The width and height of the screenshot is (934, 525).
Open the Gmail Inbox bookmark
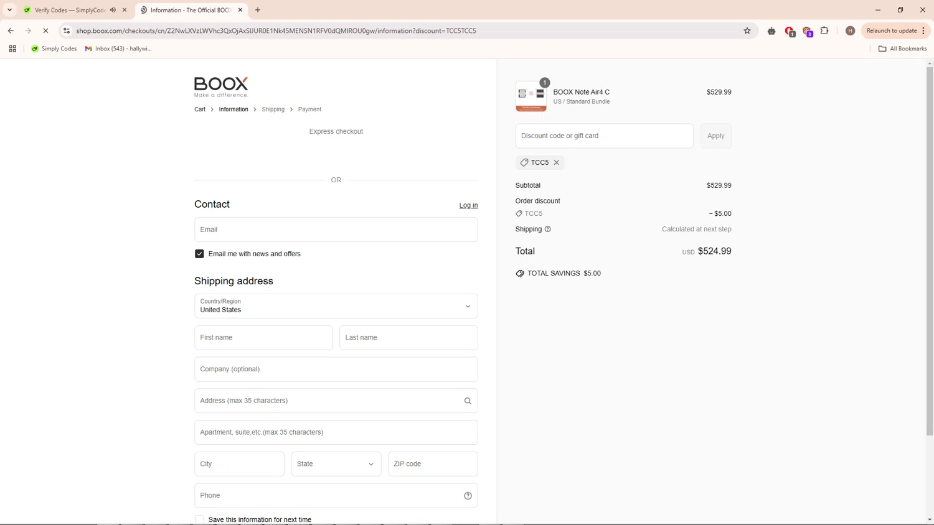click(118, 49)
